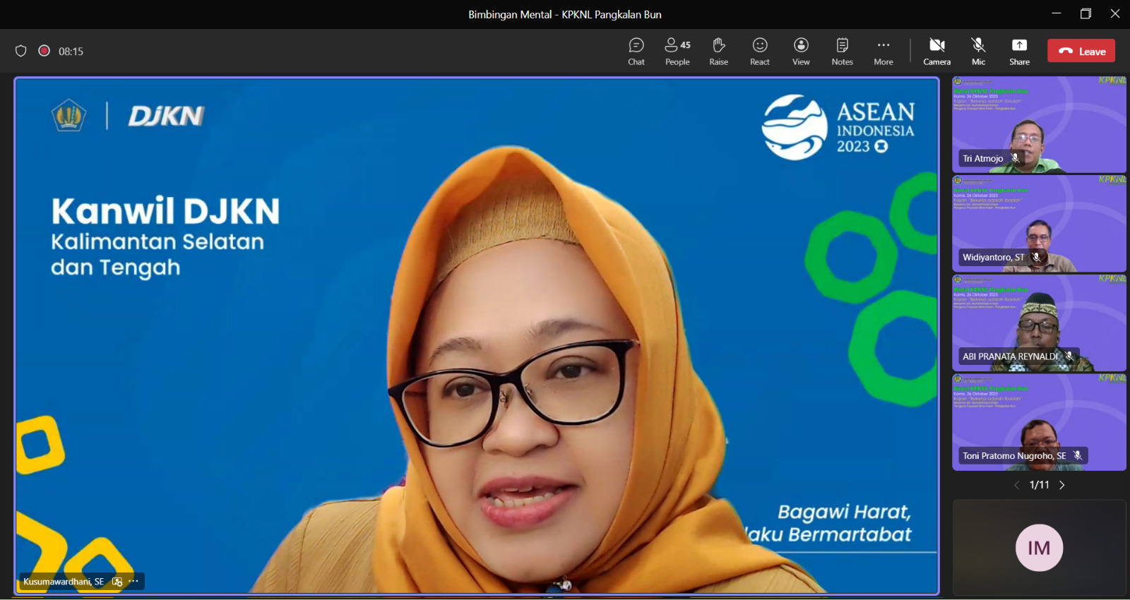Select ABI PRANATA REYNALDI video tile
This screenshot has width=1130, height=600.
(1039, 323)
